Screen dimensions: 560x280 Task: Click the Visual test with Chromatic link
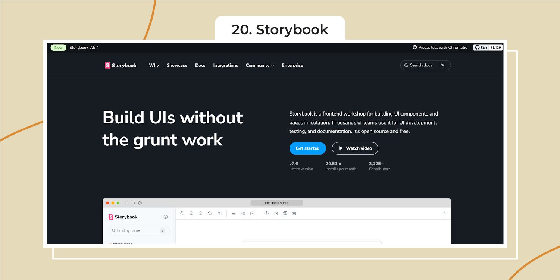pyautogui.click(x=440, y=48)
